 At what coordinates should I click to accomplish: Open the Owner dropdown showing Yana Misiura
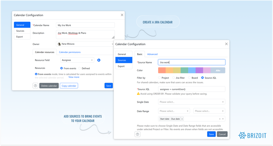coord(85,44)
